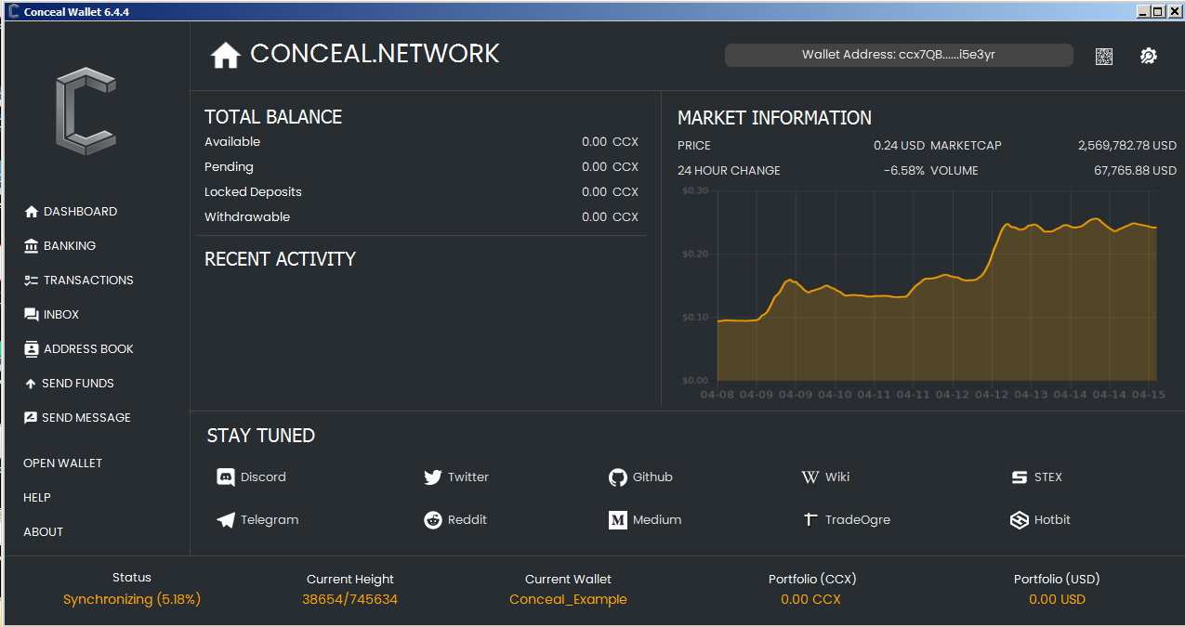Click the Conceal logo in sidebar
Screen dimensions: 1185x627
(86, 111)
